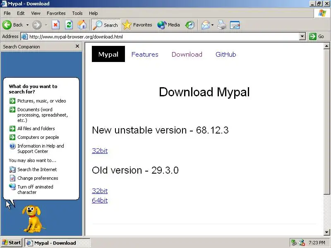Click the scrollbar up arrow
This screenshot has height=248, width=331.
click(x=326, y=46)
